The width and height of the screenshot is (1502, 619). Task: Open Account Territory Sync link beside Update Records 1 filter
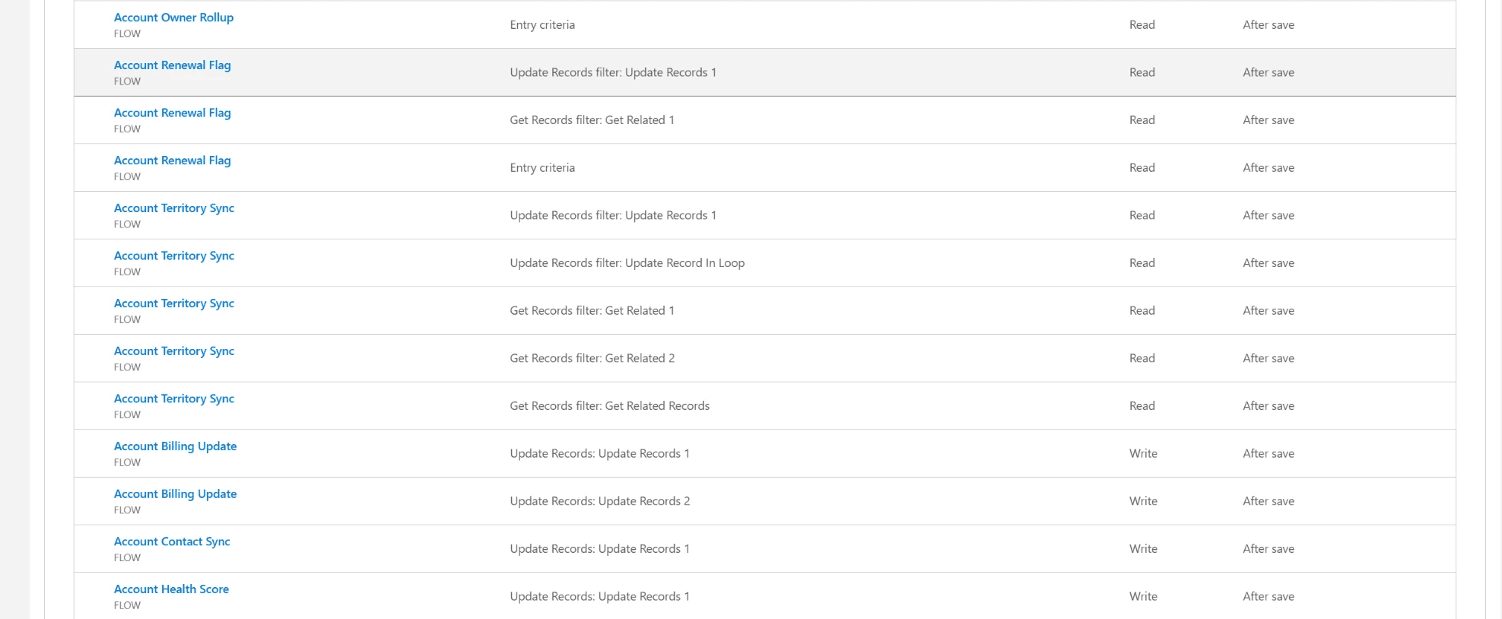click(x=174, y=208)
